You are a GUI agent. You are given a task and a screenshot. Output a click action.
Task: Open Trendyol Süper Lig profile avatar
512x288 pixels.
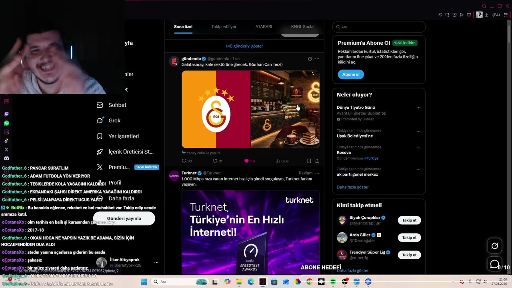[x=342, y=255]
